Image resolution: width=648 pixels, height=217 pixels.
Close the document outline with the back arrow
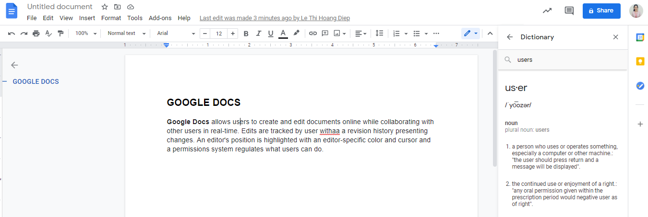coord(14,65)
